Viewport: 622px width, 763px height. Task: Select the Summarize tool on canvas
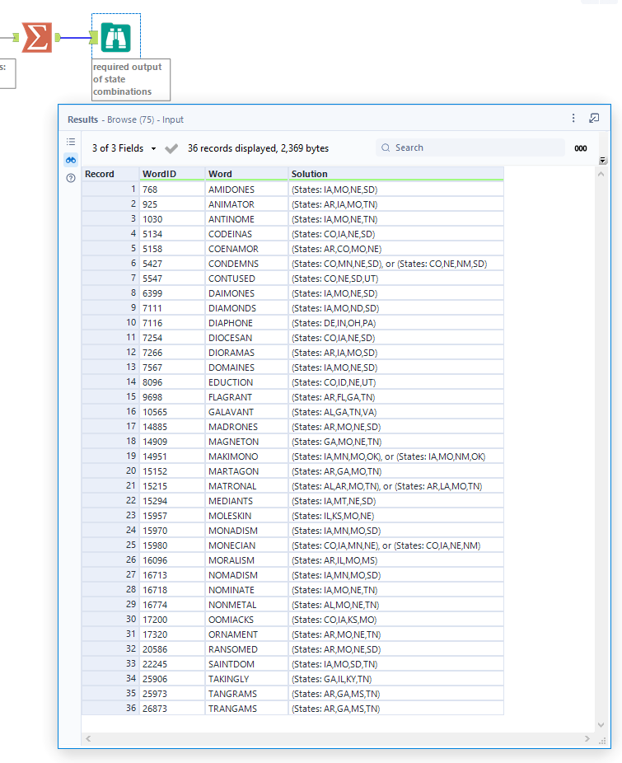point(37,37)
